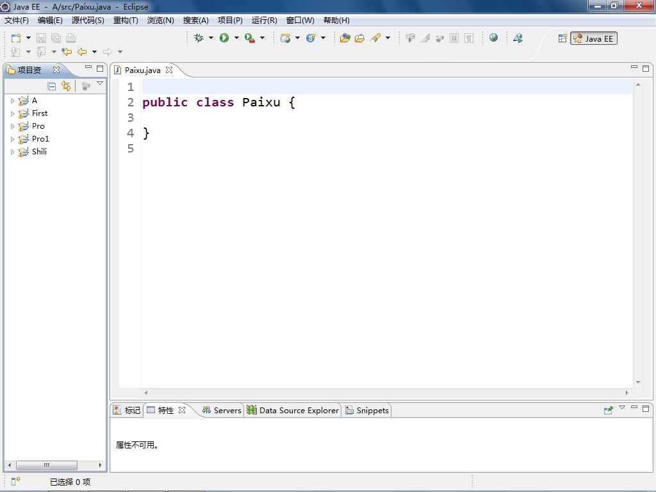Click the New wizard icon in toolbar
This screenshot has height=492, width=656.
[x=16, y=38]
